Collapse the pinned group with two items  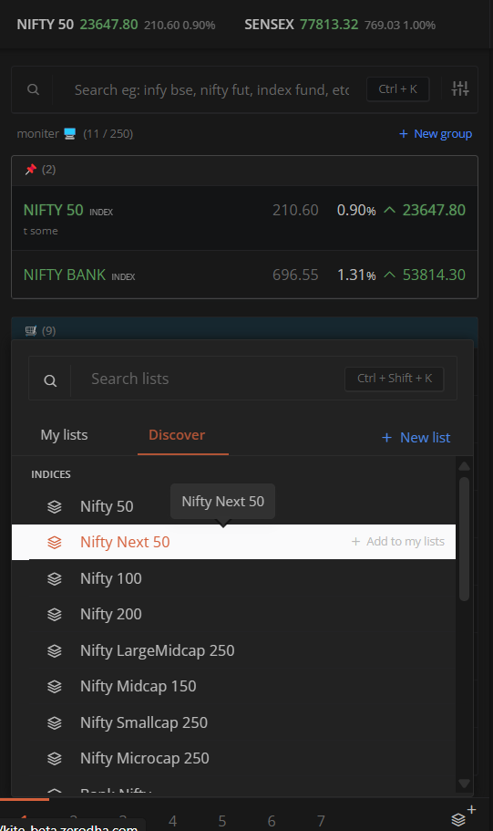point(244,171)
